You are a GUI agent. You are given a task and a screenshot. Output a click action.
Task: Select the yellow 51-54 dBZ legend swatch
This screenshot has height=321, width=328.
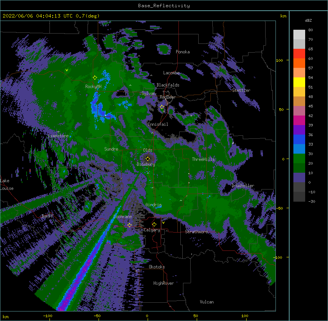coord(299,82)
